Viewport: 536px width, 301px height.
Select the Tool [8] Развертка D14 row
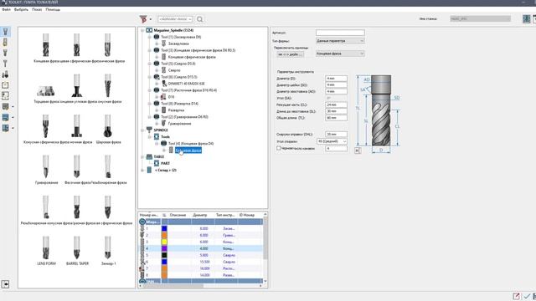point(179,104)
